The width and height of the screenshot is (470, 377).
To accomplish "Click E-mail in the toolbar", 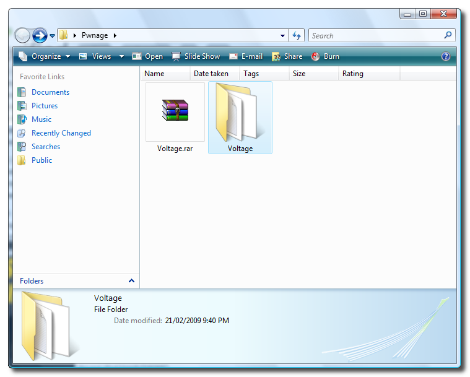I will [246, 56].
